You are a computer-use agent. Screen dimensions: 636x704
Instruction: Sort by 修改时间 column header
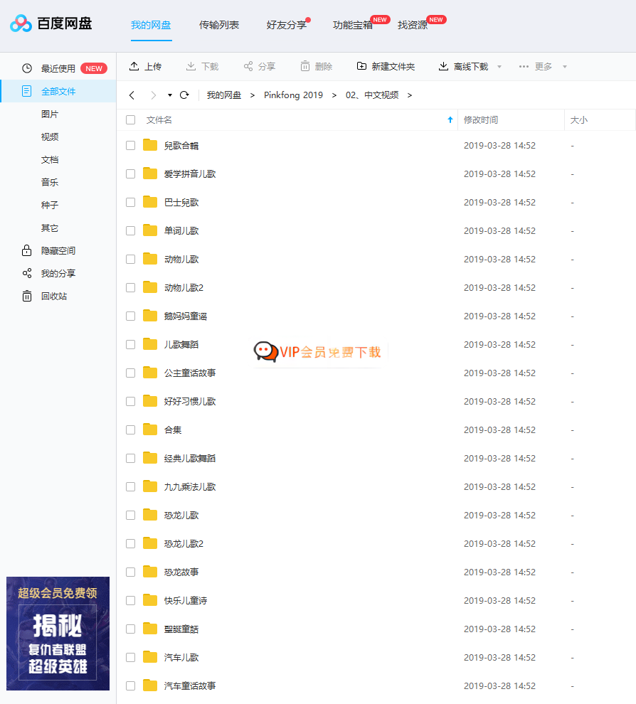tap(481, 120)
